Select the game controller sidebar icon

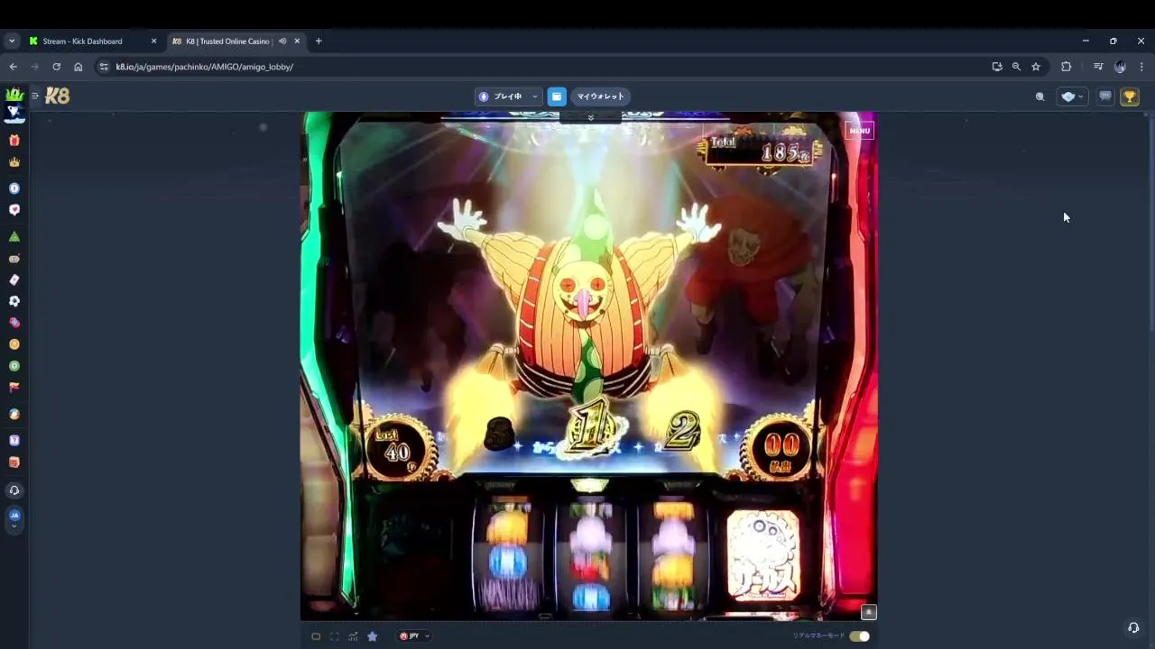pos(14,259)
